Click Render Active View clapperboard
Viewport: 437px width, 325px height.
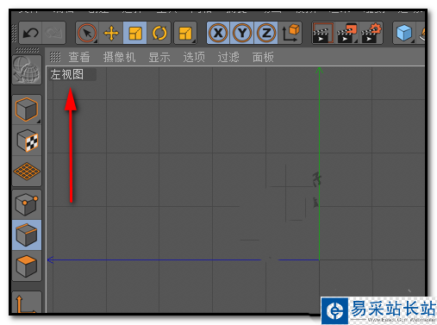click(323, 33)
